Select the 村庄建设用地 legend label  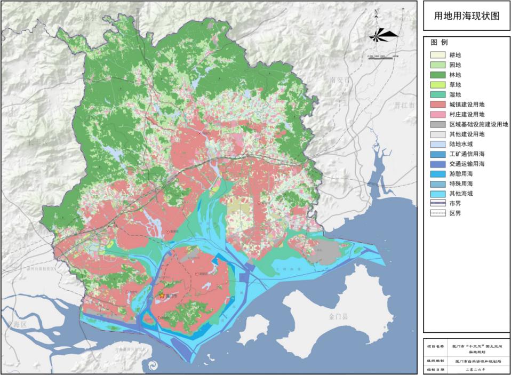point(467,114)
